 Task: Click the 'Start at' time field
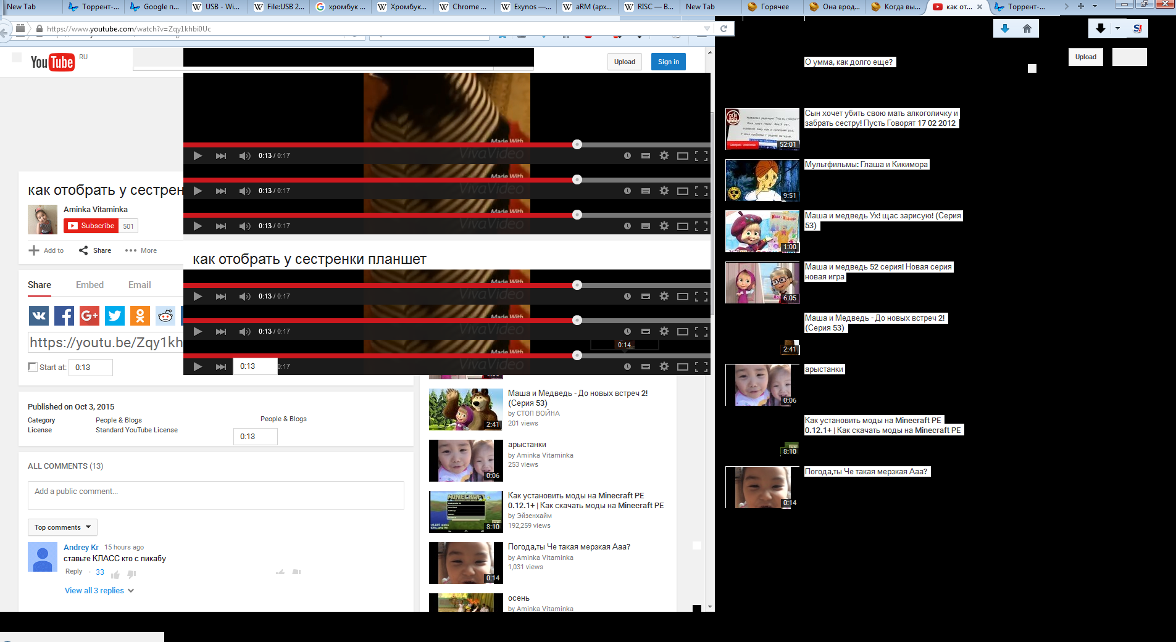point(91,367)
